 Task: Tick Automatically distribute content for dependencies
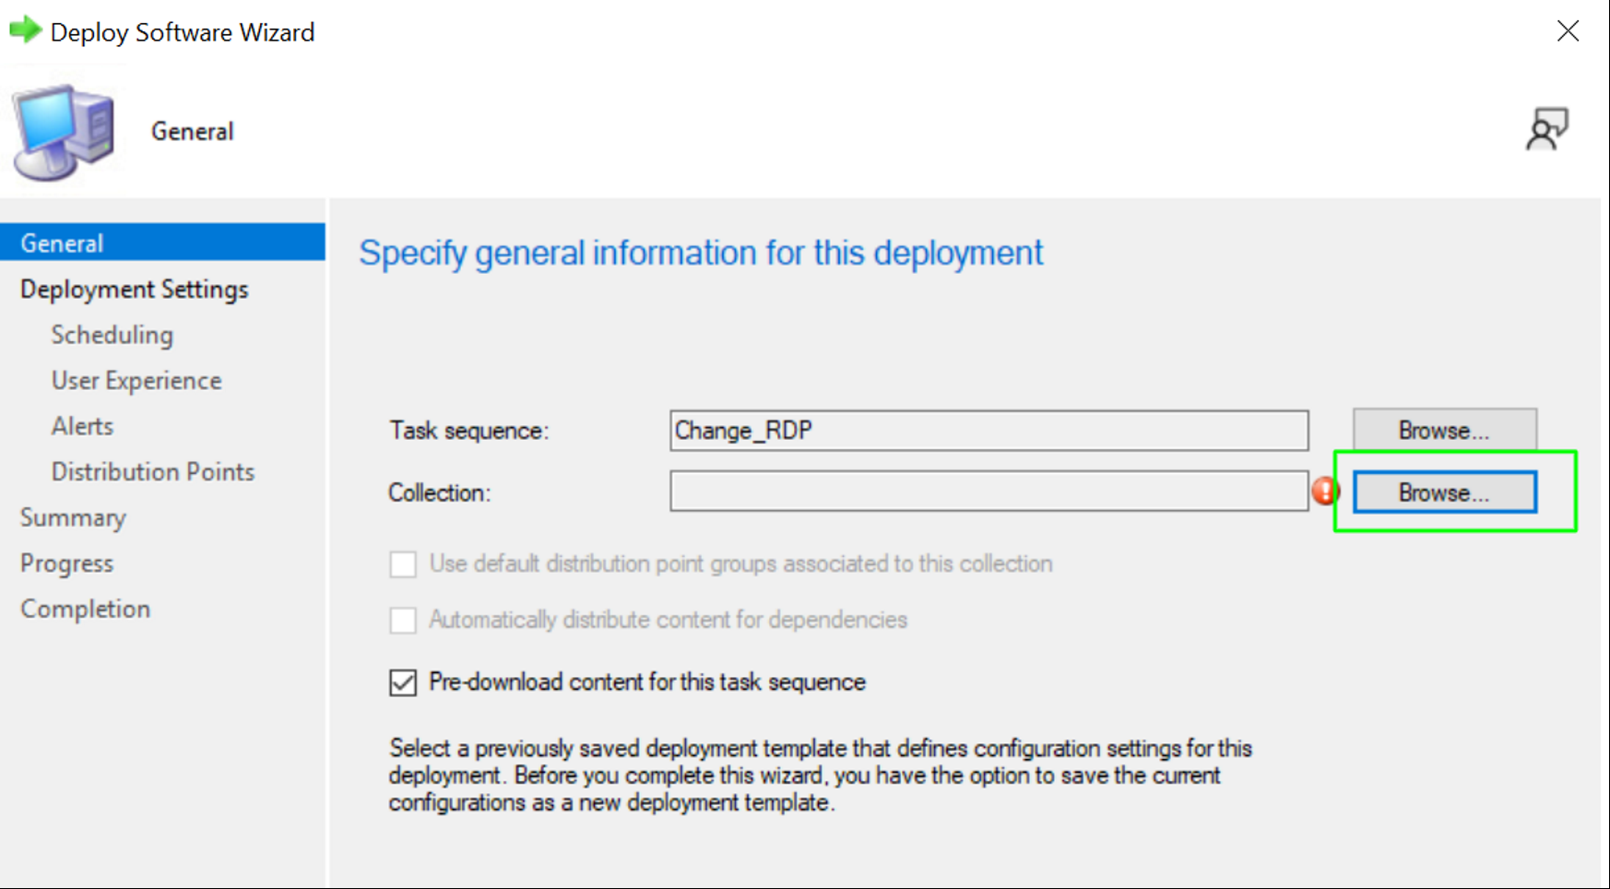click(403, 620)
